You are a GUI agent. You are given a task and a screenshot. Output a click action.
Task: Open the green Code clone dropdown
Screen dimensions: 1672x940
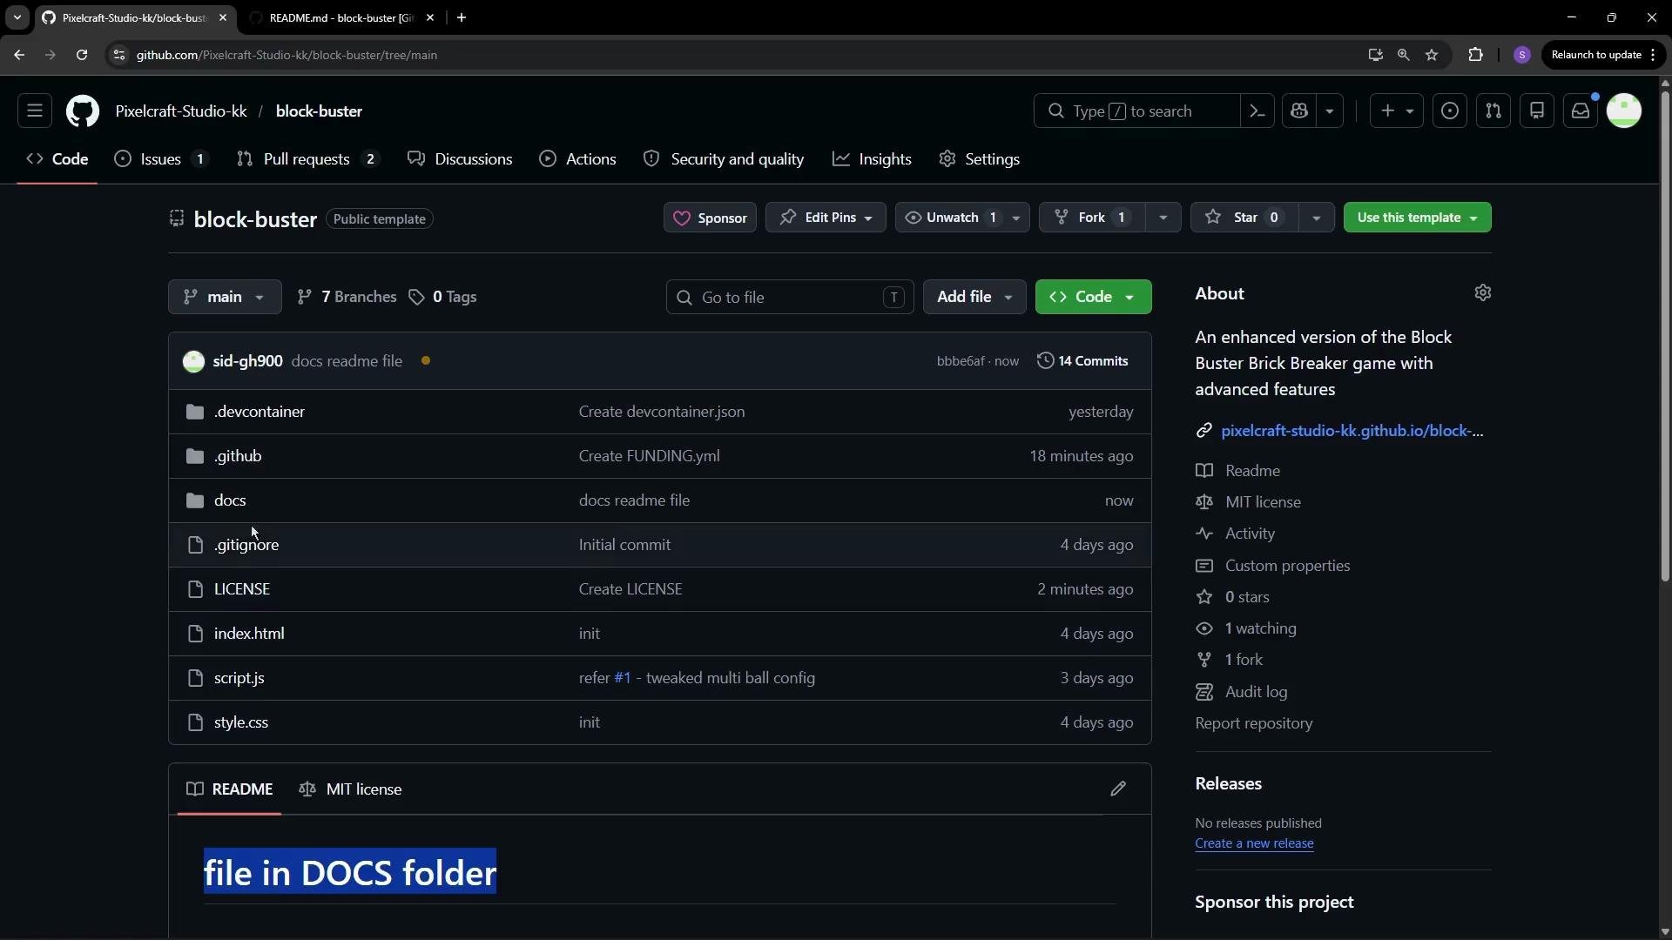(x=1094, y=297)
